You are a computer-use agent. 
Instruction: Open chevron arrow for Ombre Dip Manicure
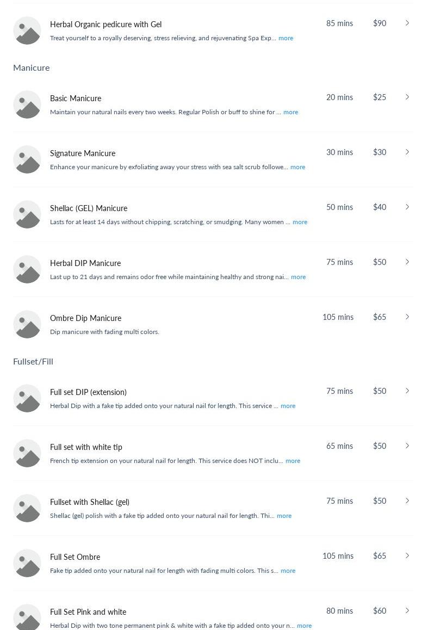pyautogui.click(x=407, y=317)
